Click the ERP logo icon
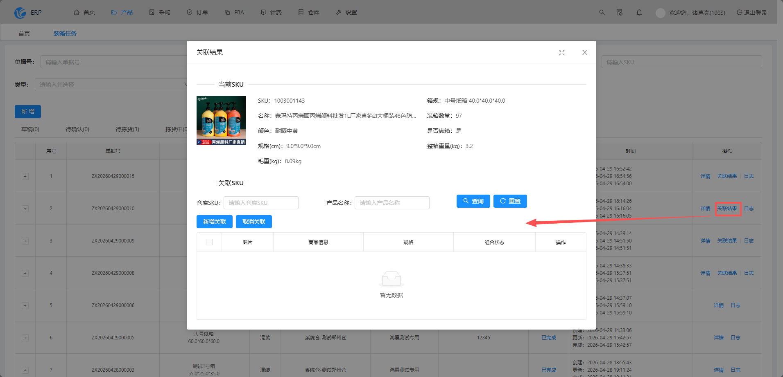Screen dimensions: 783x377 click(20, 13)
